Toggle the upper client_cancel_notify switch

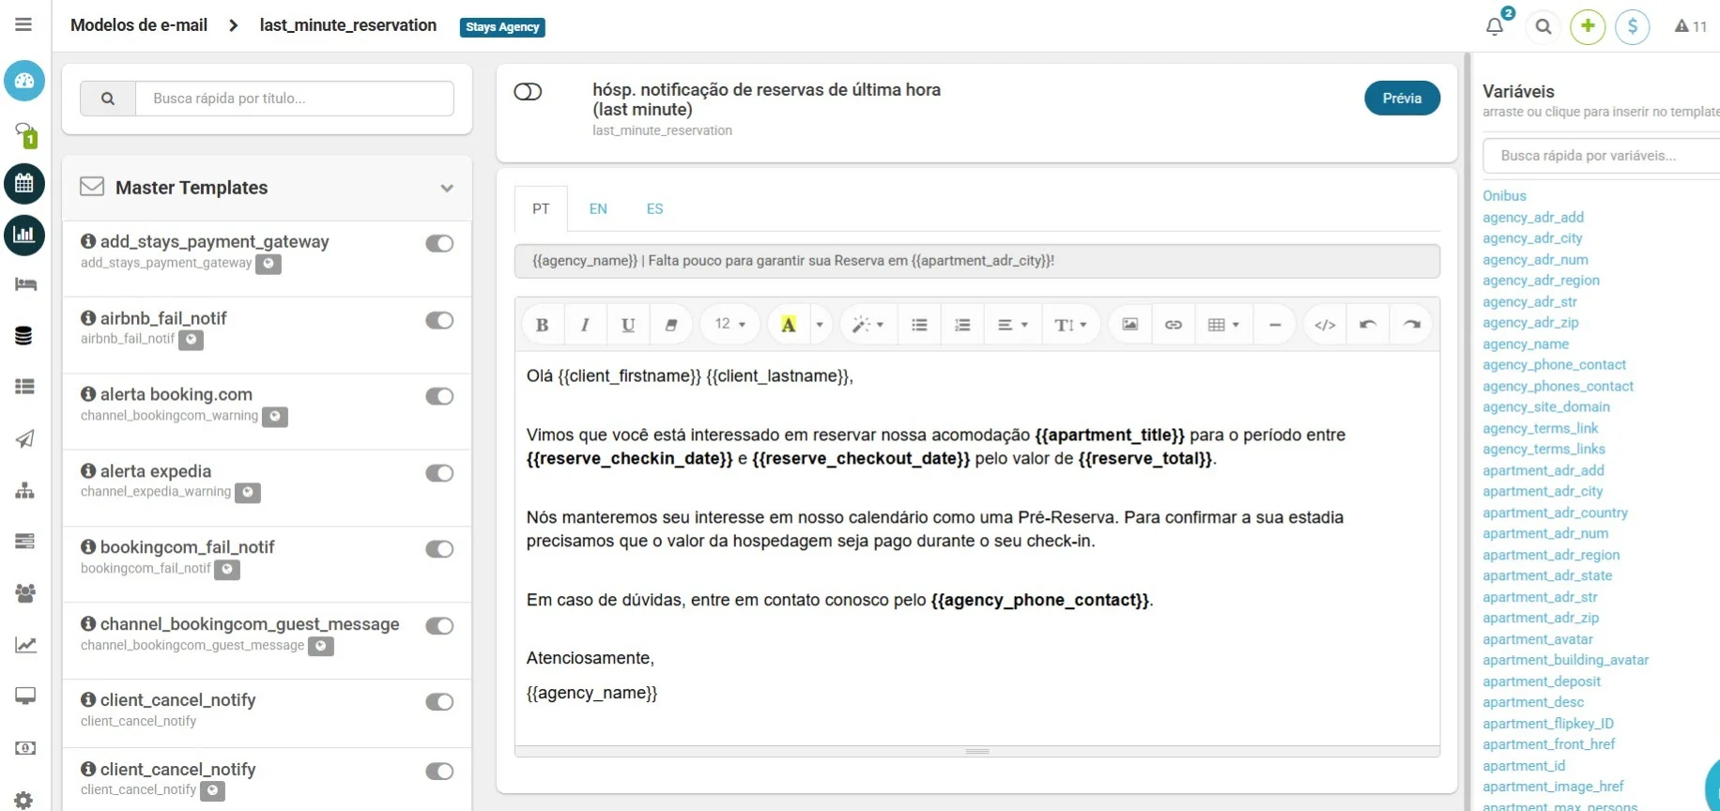click(439, 703)
